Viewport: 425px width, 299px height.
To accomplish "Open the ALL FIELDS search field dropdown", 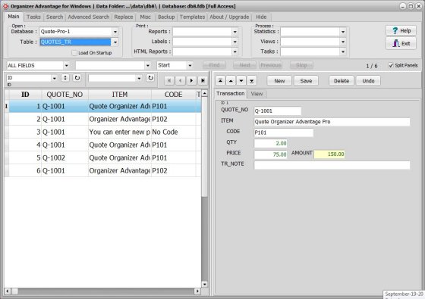I will [67, 65].
